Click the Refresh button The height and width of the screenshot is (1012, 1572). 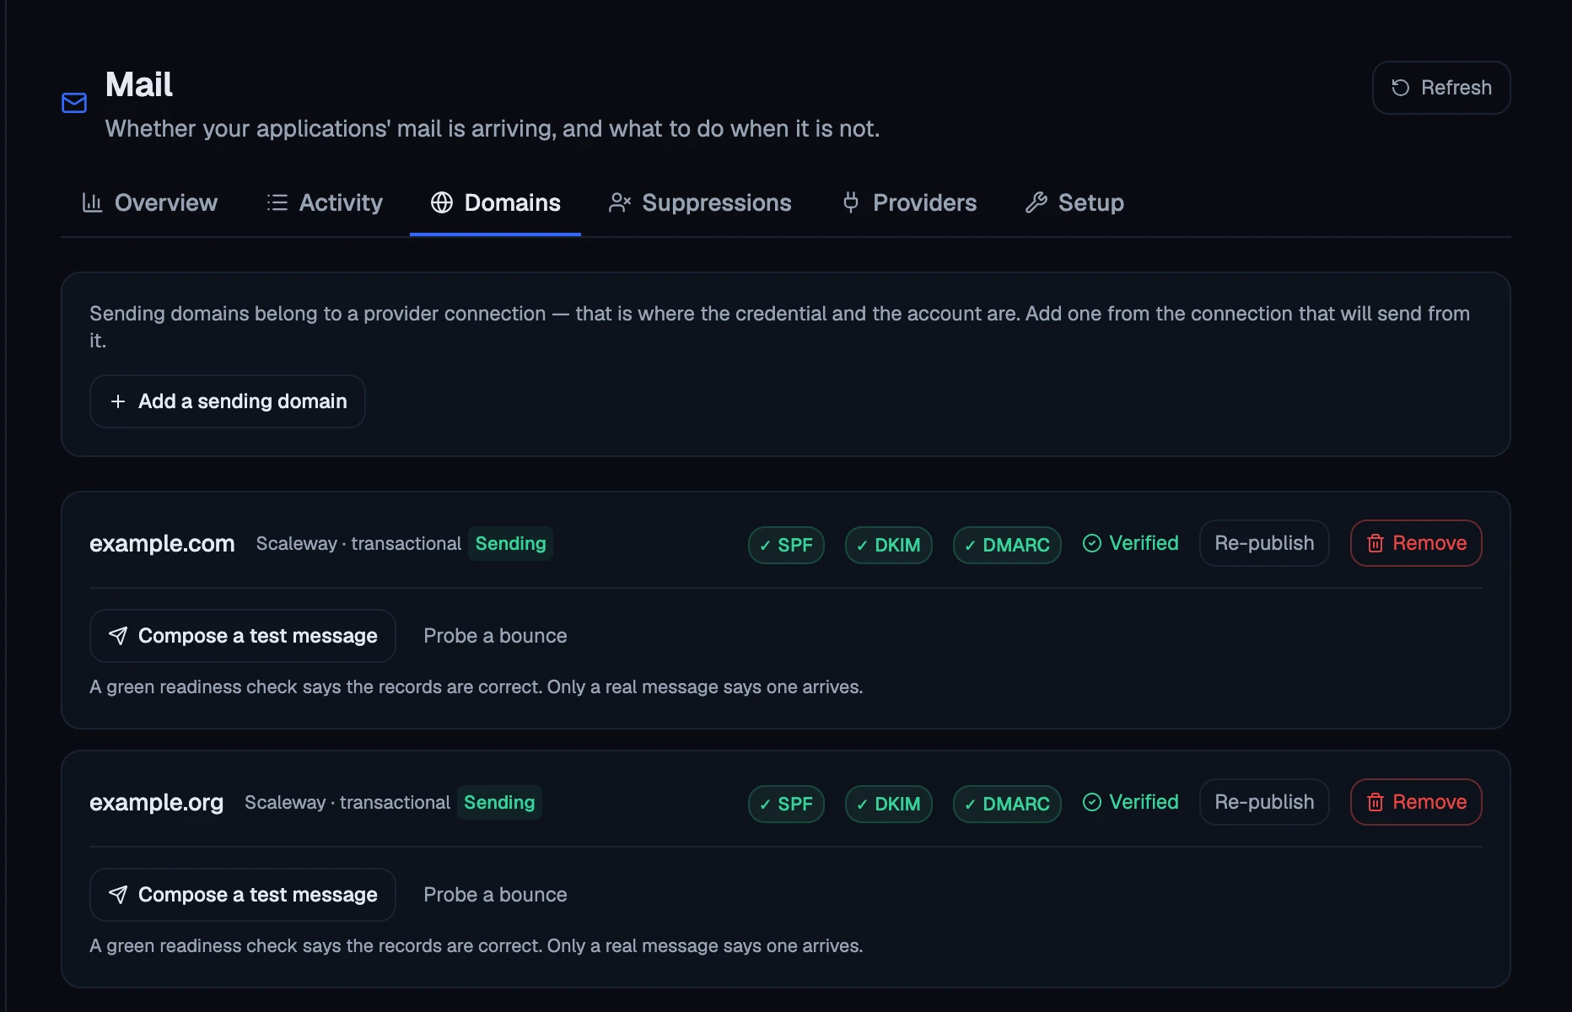[1440, 88]
